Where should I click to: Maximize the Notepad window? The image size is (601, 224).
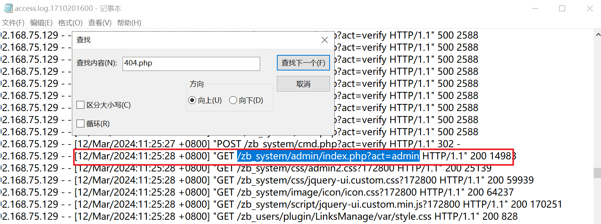click(x=562, y=8)
